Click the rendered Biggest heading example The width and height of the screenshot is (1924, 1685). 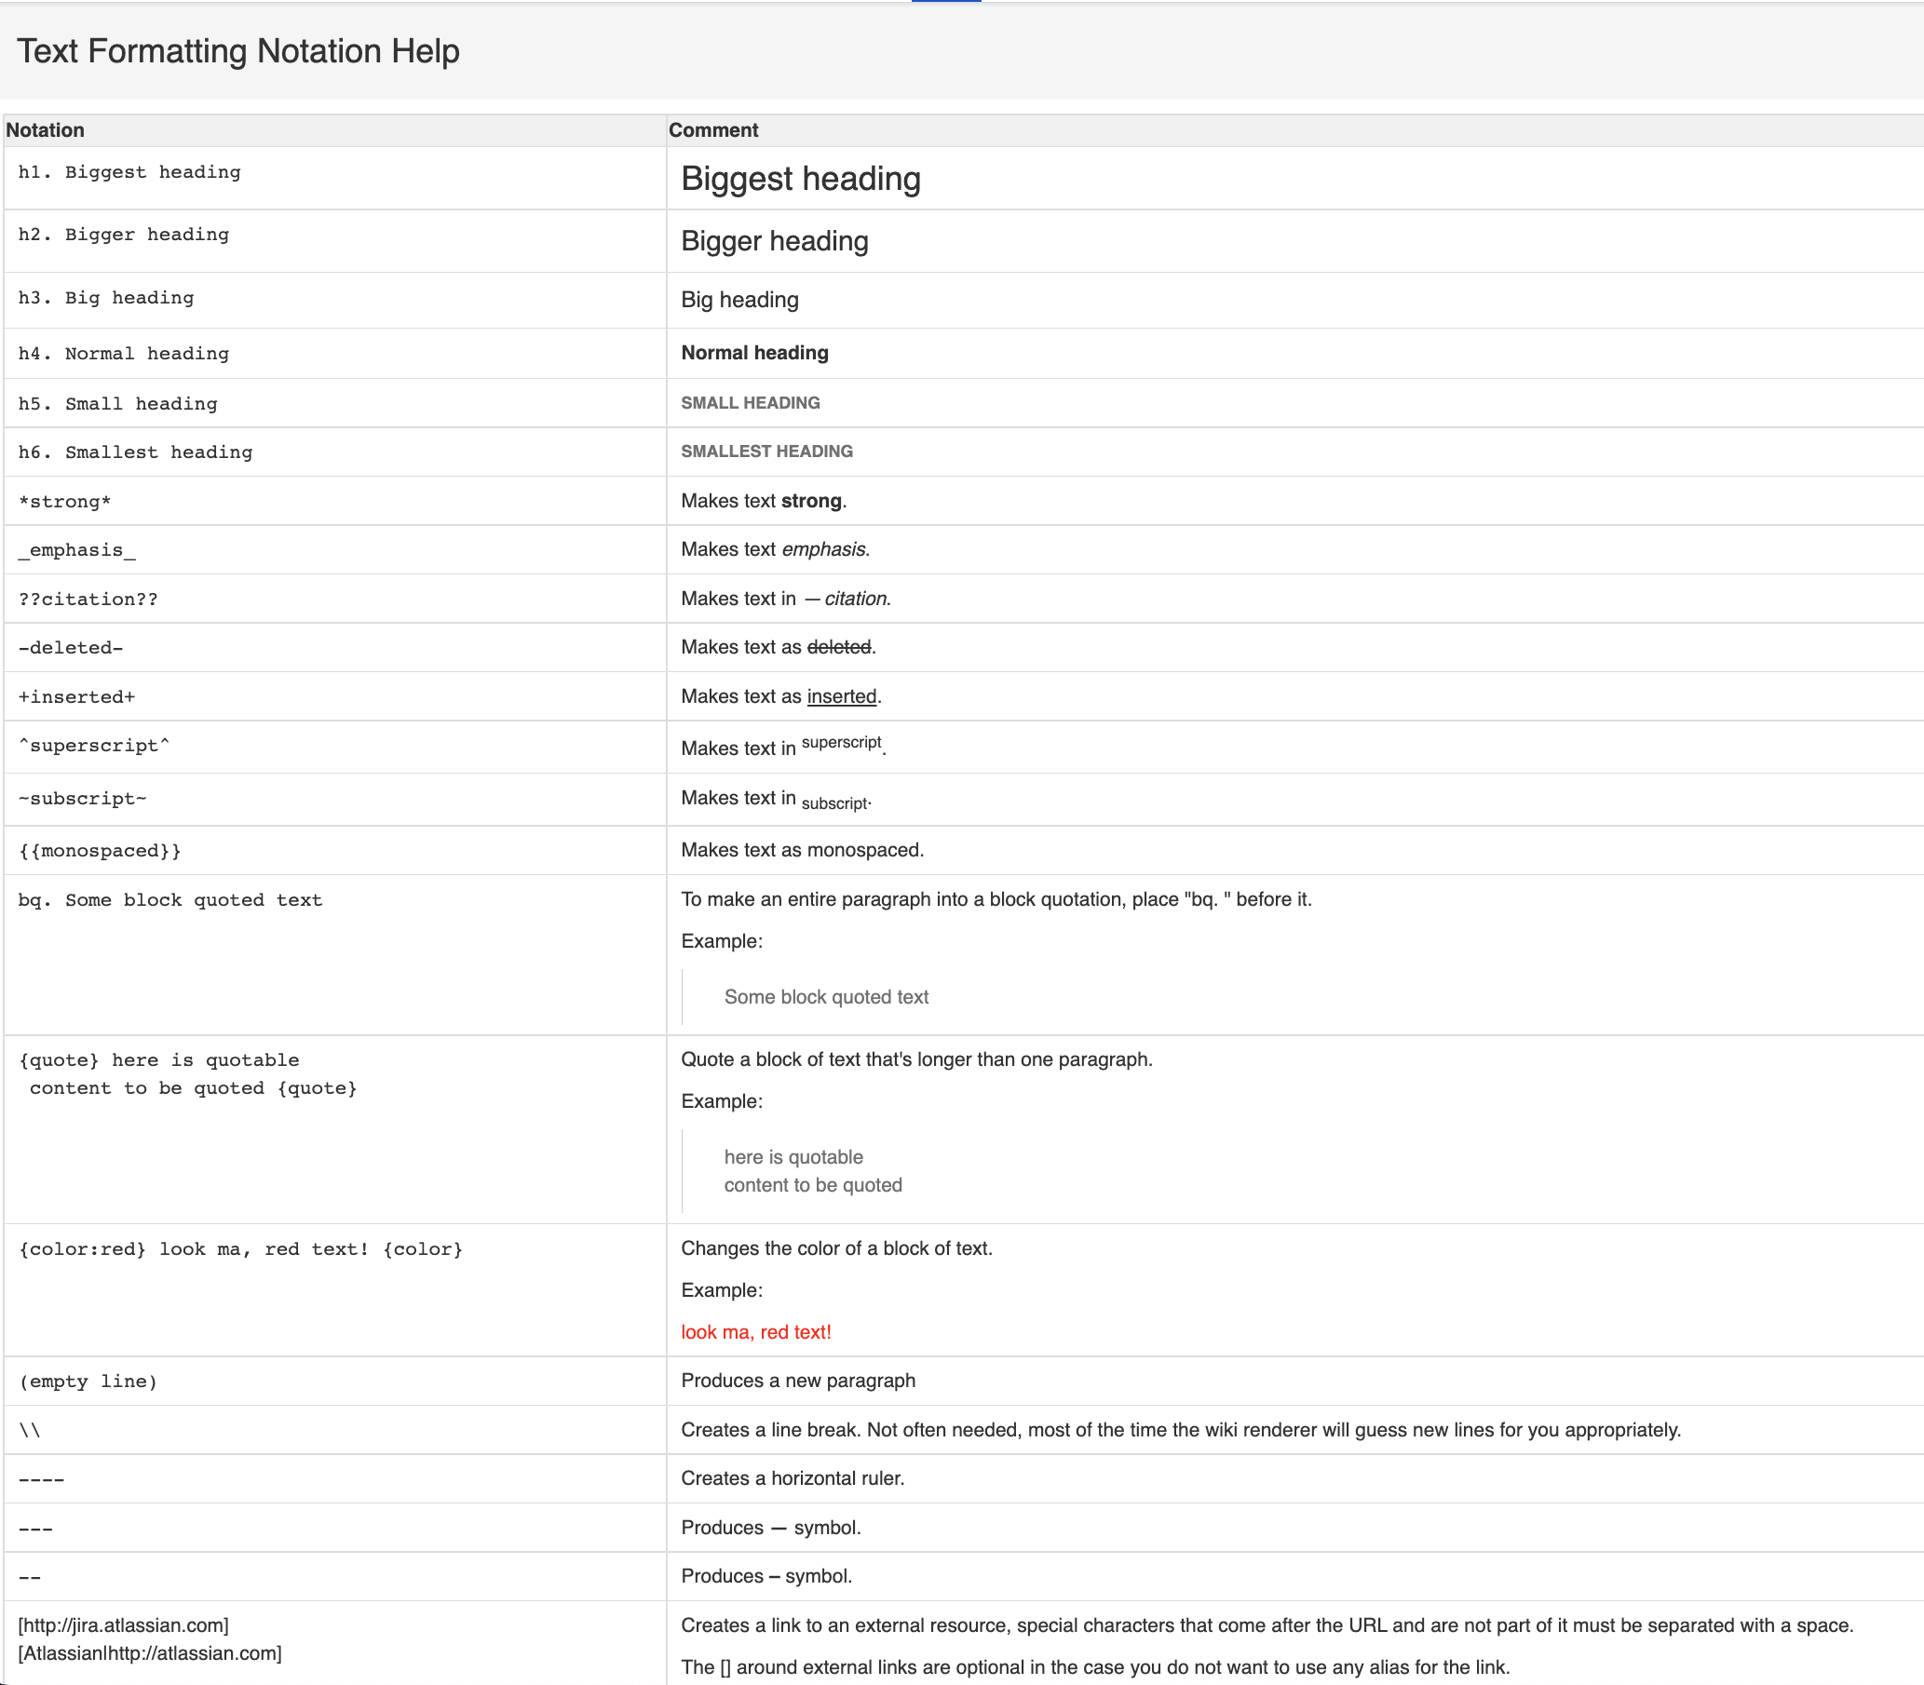pos(800,179)
